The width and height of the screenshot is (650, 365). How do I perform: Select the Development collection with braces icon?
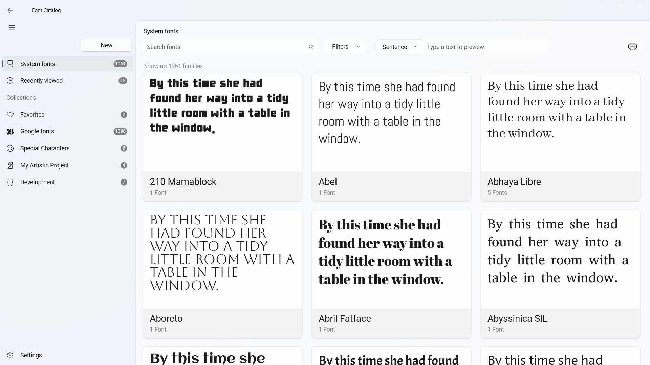coord(10,182)
